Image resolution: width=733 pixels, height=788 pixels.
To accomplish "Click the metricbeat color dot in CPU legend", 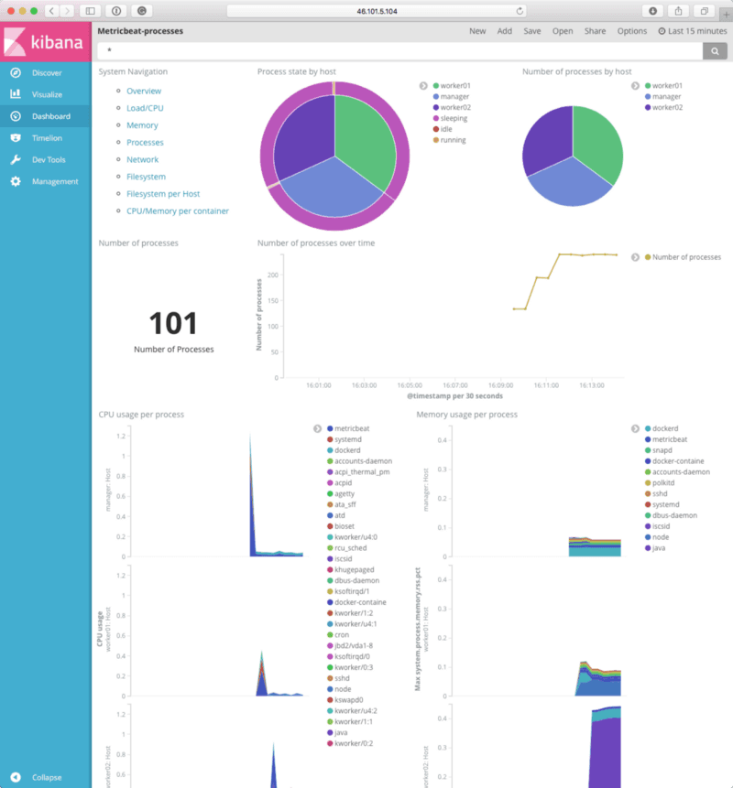I will tap(330, 428).
